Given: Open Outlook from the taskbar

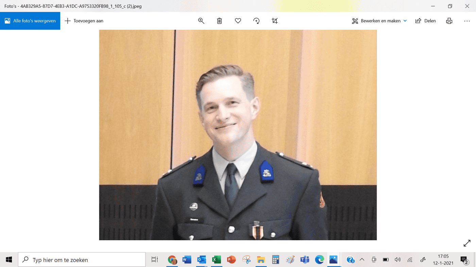Looking at the screenshot, I should (x=202, y=260).
